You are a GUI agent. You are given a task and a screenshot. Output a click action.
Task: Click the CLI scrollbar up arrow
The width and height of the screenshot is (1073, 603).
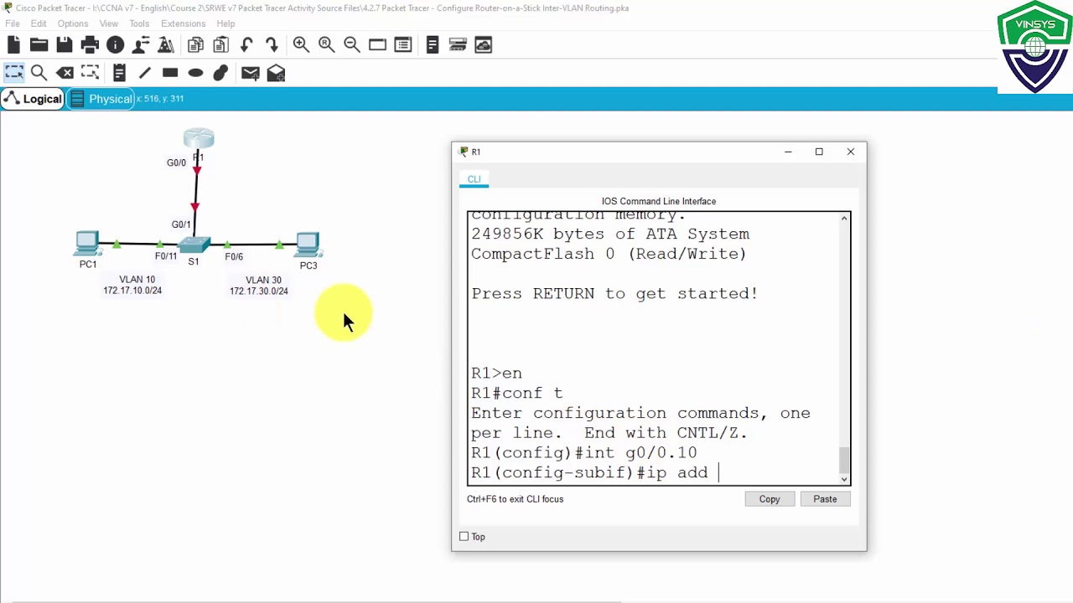[844, 218]
